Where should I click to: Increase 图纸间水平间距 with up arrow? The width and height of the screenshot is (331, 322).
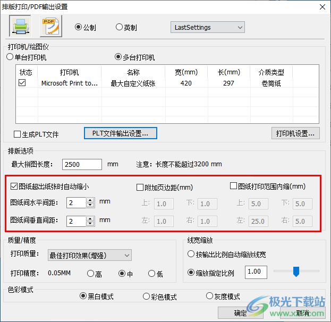90,200
